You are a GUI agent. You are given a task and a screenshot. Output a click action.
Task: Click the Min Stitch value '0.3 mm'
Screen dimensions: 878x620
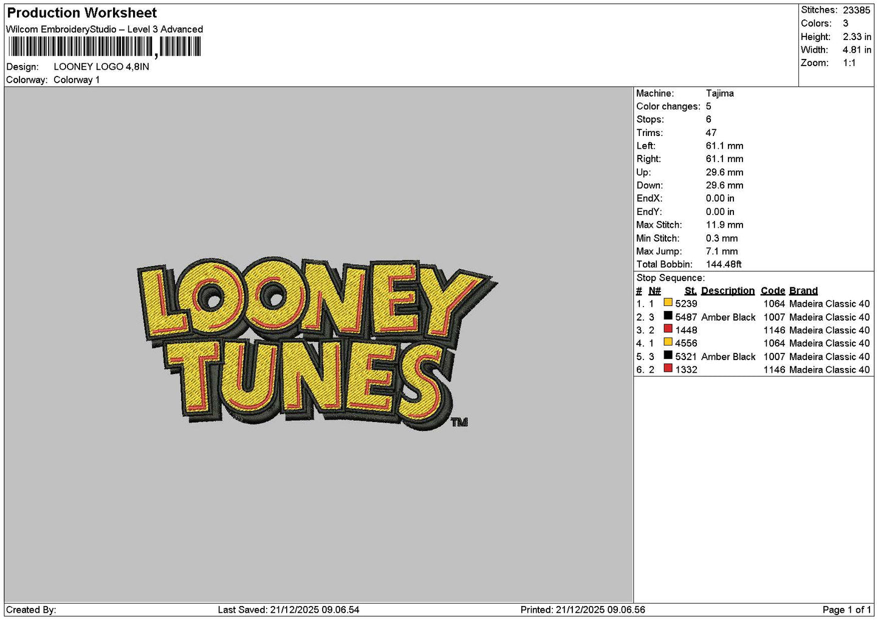(x=722, y=239)
